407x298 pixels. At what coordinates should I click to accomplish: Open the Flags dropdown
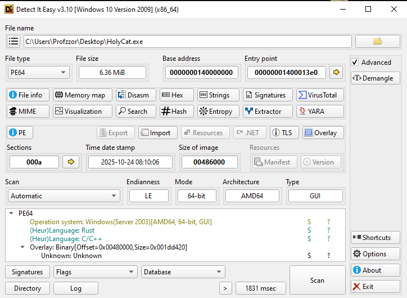pyautogui.click(x=95, y=272)
